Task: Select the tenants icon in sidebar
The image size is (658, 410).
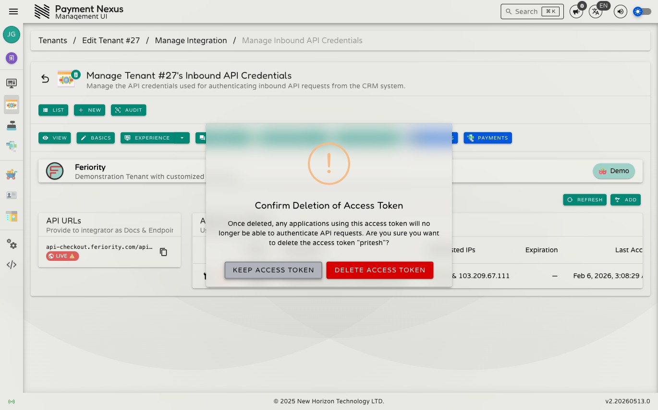Action: click(12, 105)
